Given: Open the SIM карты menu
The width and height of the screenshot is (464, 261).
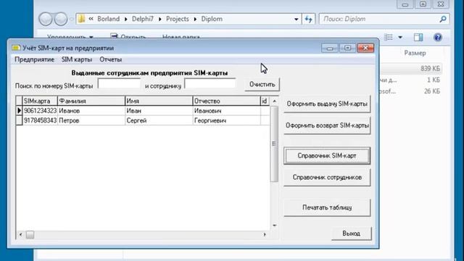Looking at the screenshot, I should coord(77,59).
